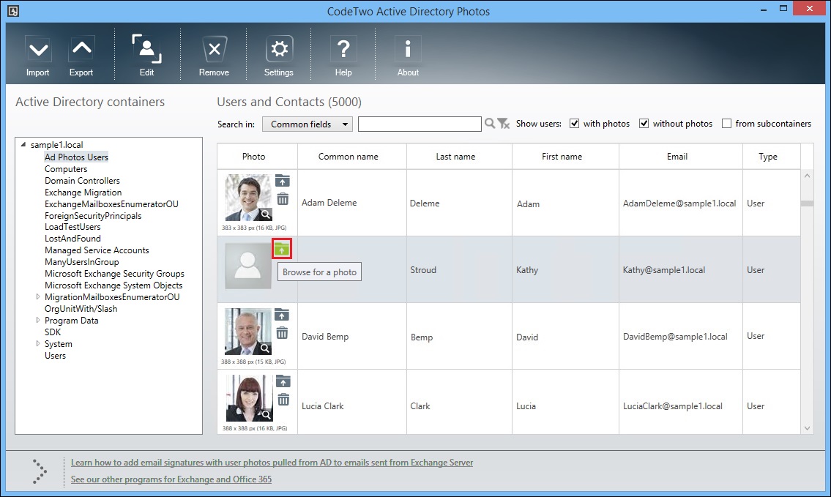Sort by the First name column header
The width and height of the screenshot is (831, 497).
click(565, 157)
